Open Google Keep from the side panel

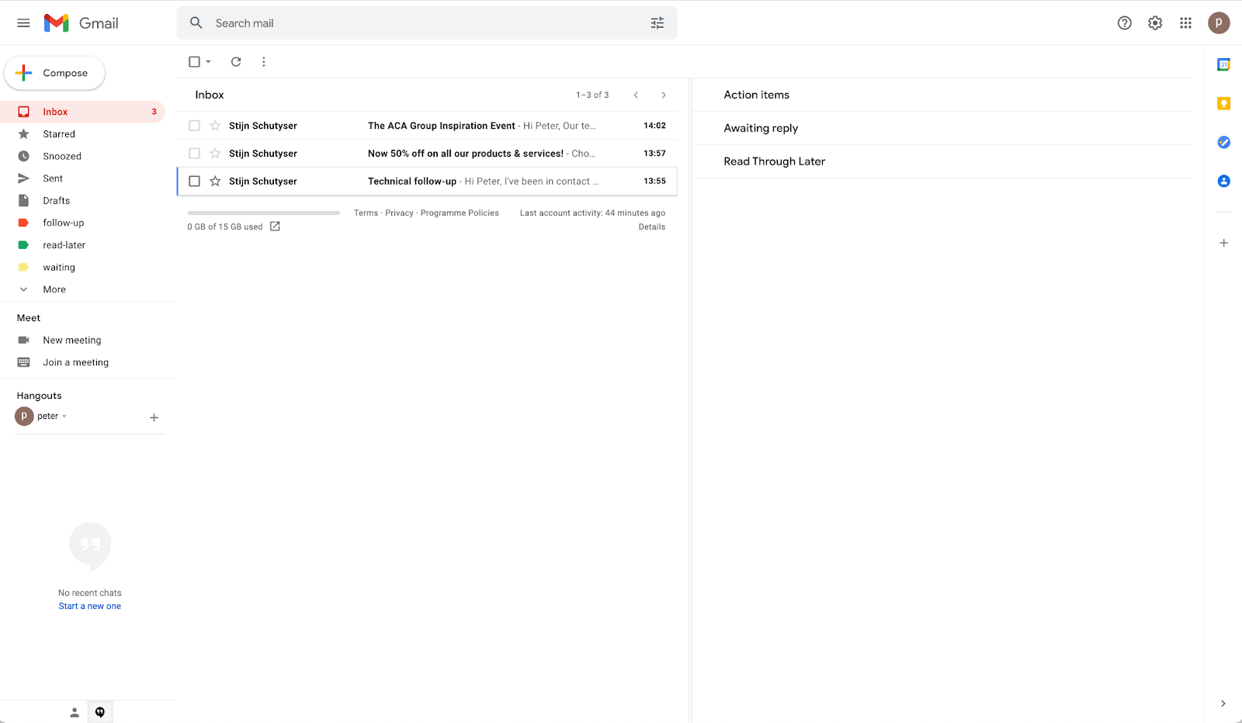(1223, 104)
